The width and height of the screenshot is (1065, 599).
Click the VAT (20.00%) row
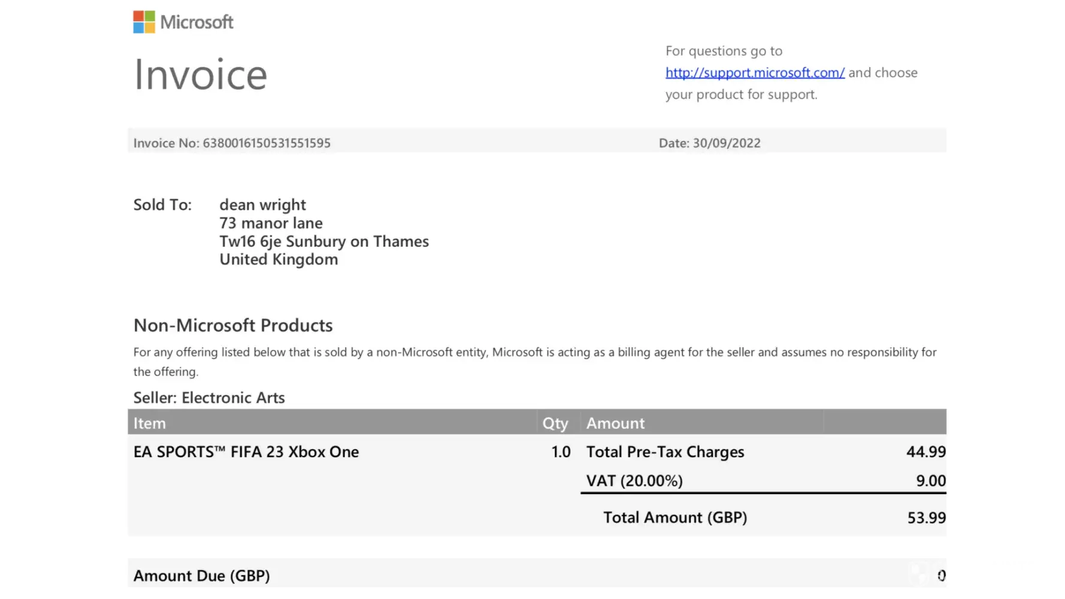coord(634,481)
